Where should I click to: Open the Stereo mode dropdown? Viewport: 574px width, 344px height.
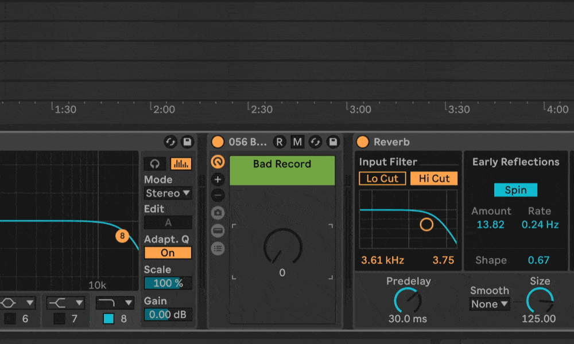point(168,193)
